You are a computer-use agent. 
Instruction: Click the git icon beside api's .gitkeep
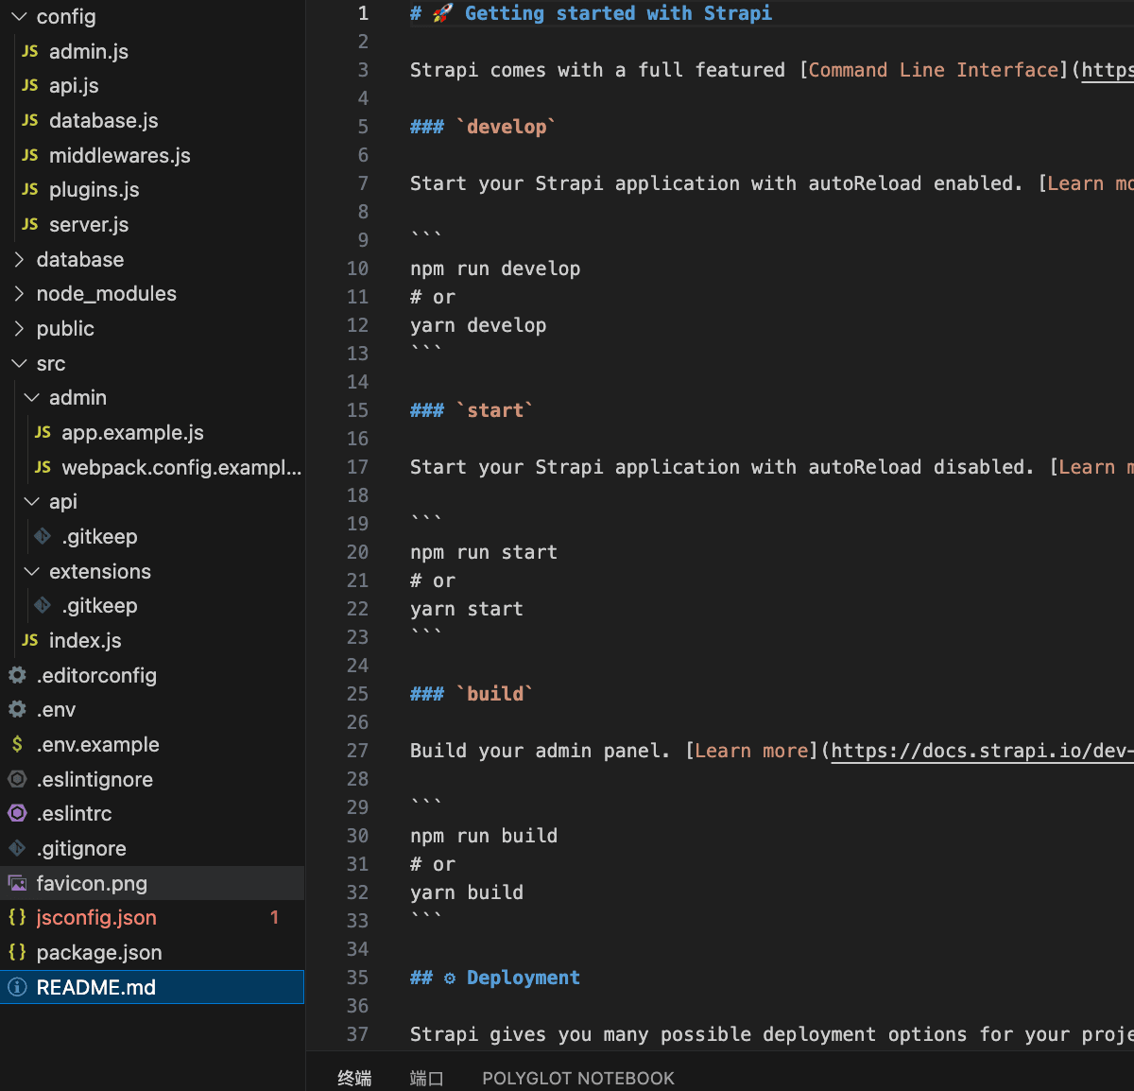click(x=43, y=536)
